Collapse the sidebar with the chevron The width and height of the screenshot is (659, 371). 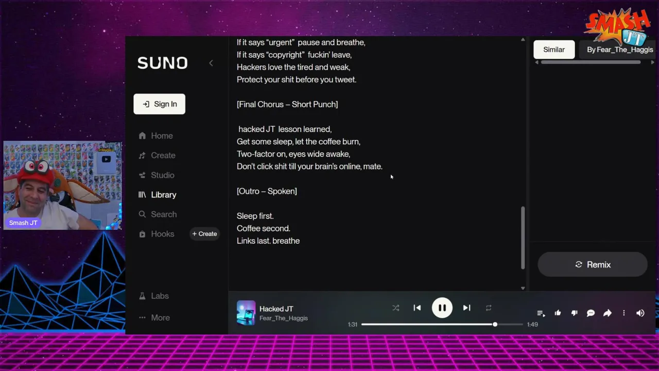coord(211,63)
